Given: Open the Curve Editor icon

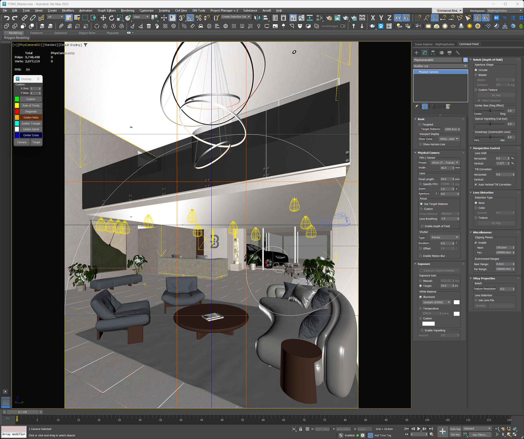Looking at the screenshot, I should point(301,18).
